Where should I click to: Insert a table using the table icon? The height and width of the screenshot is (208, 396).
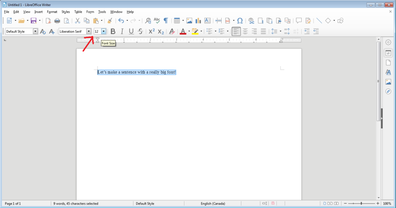tap(176, 20)
